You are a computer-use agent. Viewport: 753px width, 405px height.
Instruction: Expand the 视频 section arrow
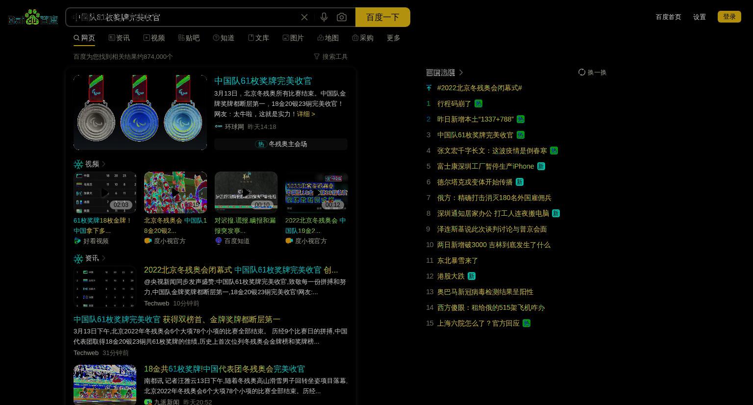104,164
